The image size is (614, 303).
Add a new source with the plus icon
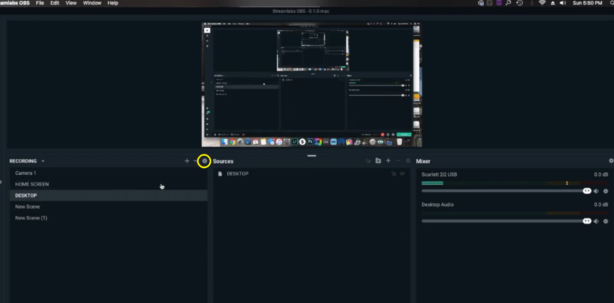pos(388,161)
